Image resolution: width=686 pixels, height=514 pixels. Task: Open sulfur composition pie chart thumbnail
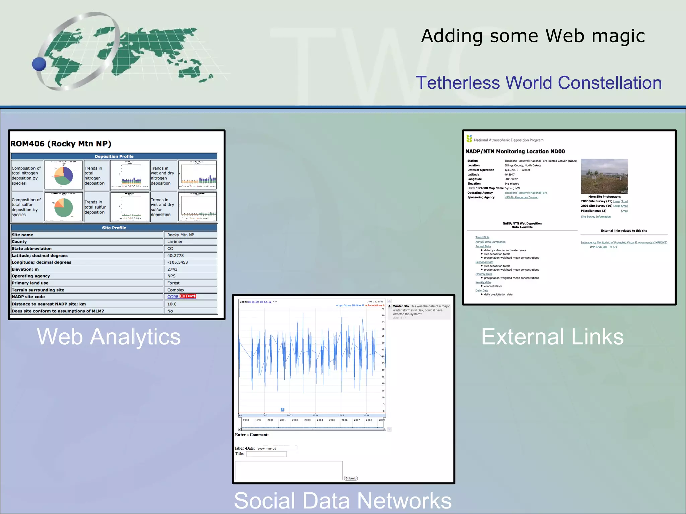click(64, 207)
